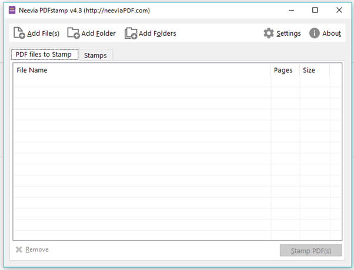Click the Add Folder icon
Viewport: 354px width, 270px height.
[x=74, y=33]
